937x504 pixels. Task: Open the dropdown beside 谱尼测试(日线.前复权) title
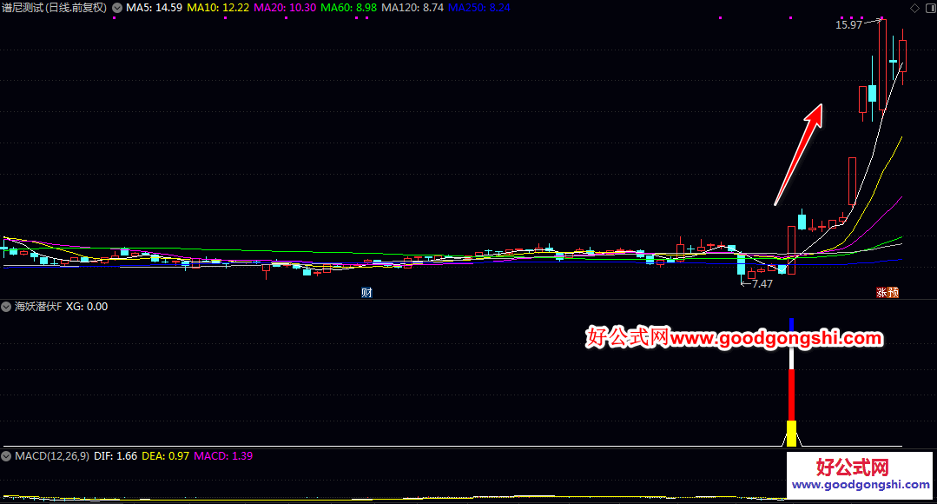point(117,8)
